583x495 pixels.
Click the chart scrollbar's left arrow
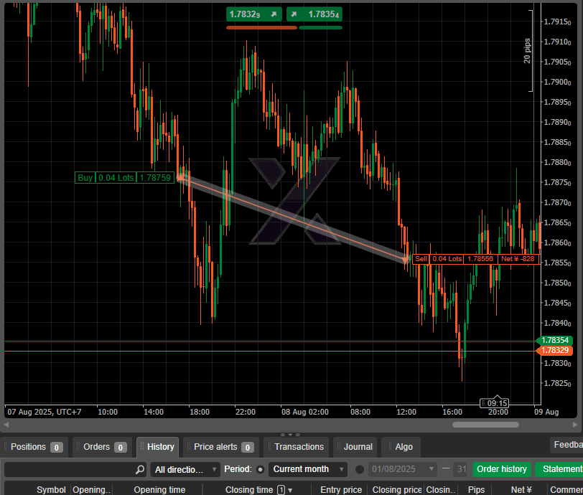6,425
